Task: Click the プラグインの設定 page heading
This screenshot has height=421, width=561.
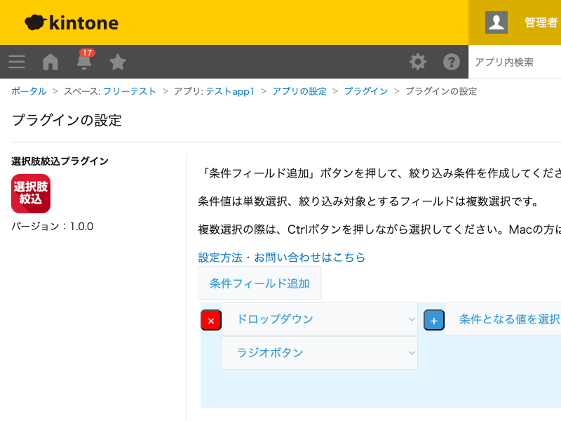Action: [67, 120]
